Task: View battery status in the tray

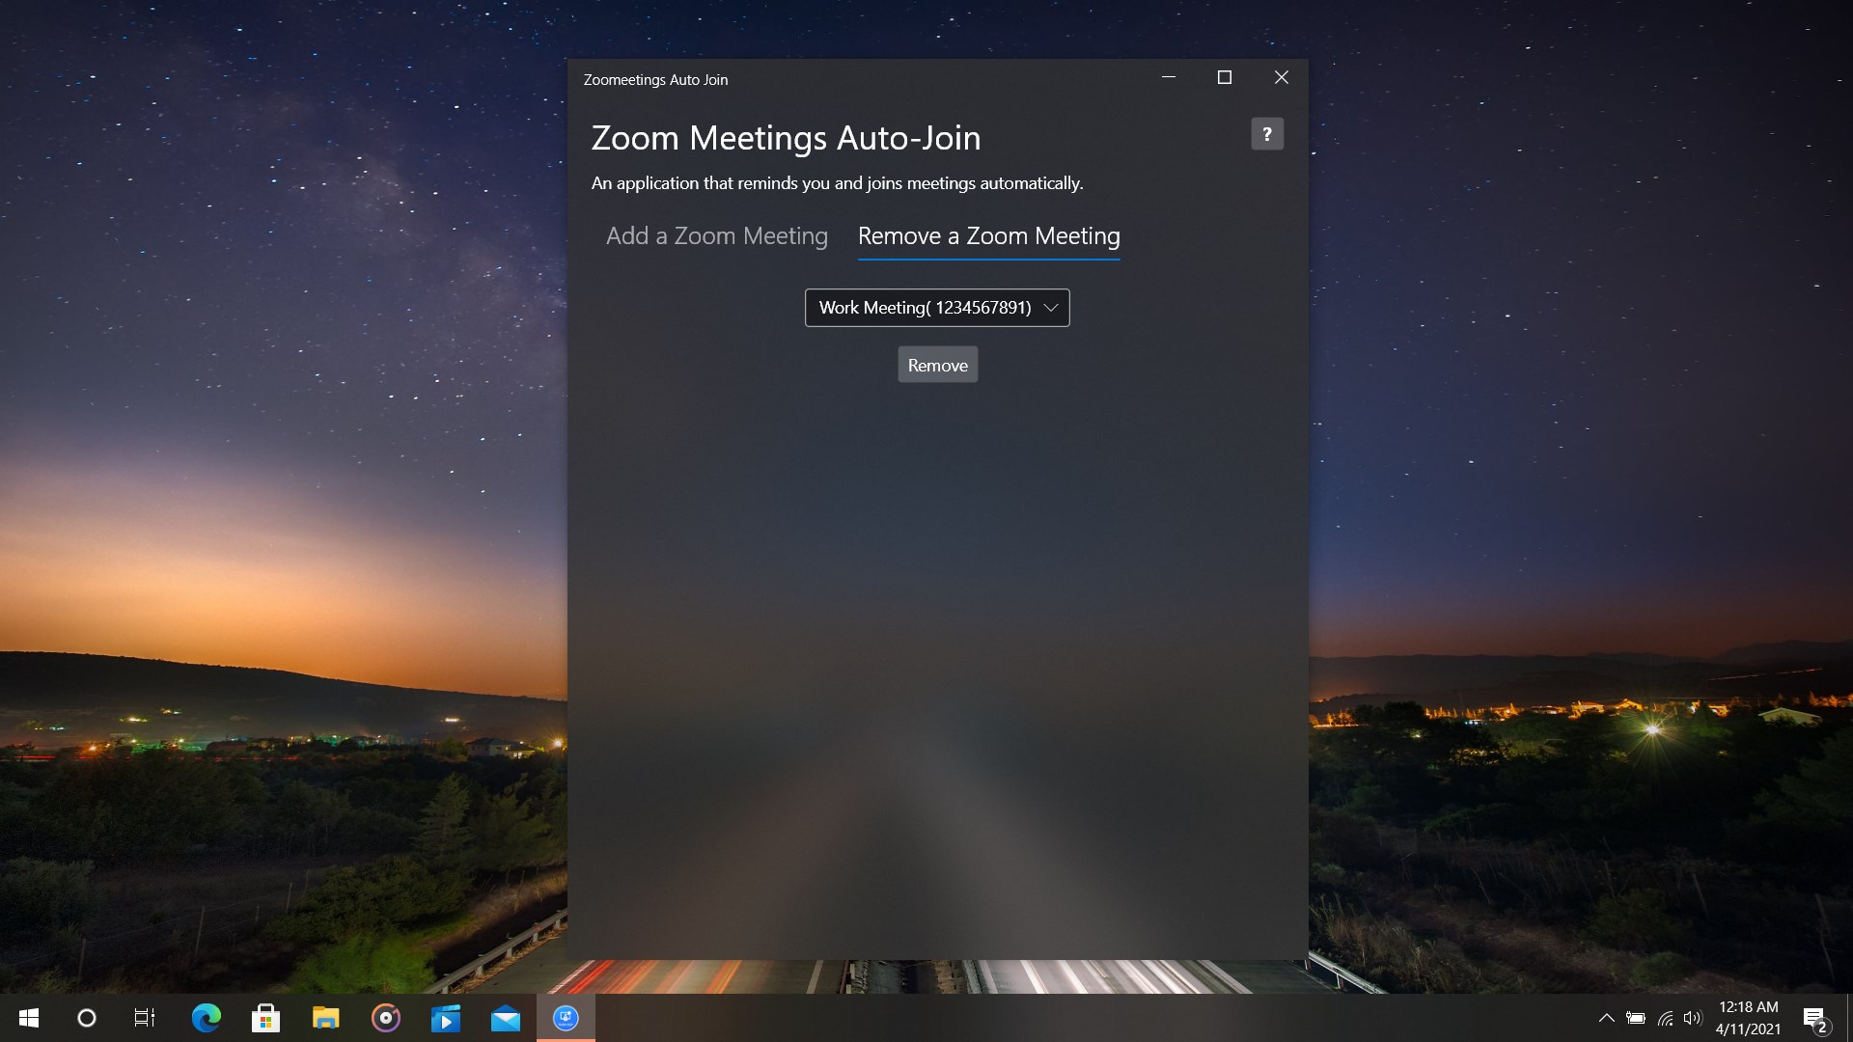Action: pyautogui.click(x=1635, y=1018)
